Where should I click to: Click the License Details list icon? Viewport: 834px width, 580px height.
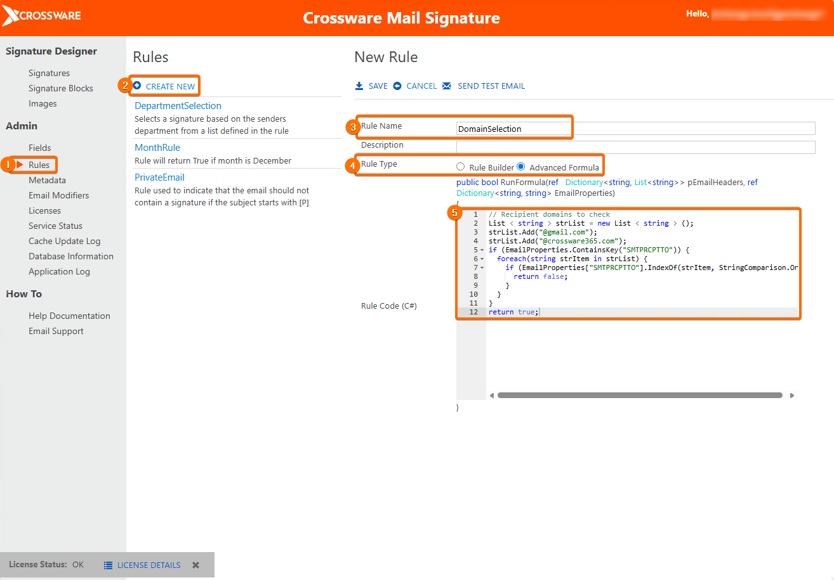[x=108, y=565]
